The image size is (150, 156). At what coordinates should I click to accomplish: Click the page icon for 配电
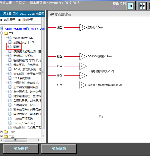[x=10, y=47]
